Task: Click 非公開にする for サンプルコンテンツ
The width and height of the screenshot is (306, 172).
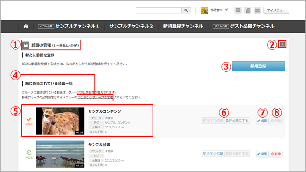Action: click(237, 121)
